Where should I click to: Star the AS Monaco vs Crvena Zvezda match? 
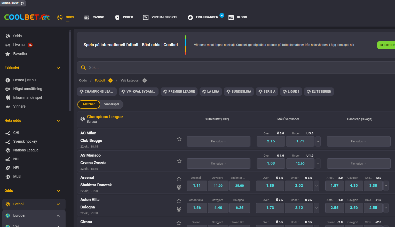[179, 161]
